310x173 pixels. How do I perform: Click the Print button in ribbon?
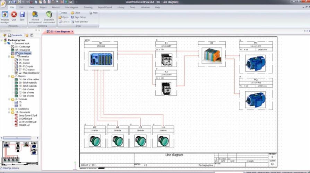click(x=94, y=12)
